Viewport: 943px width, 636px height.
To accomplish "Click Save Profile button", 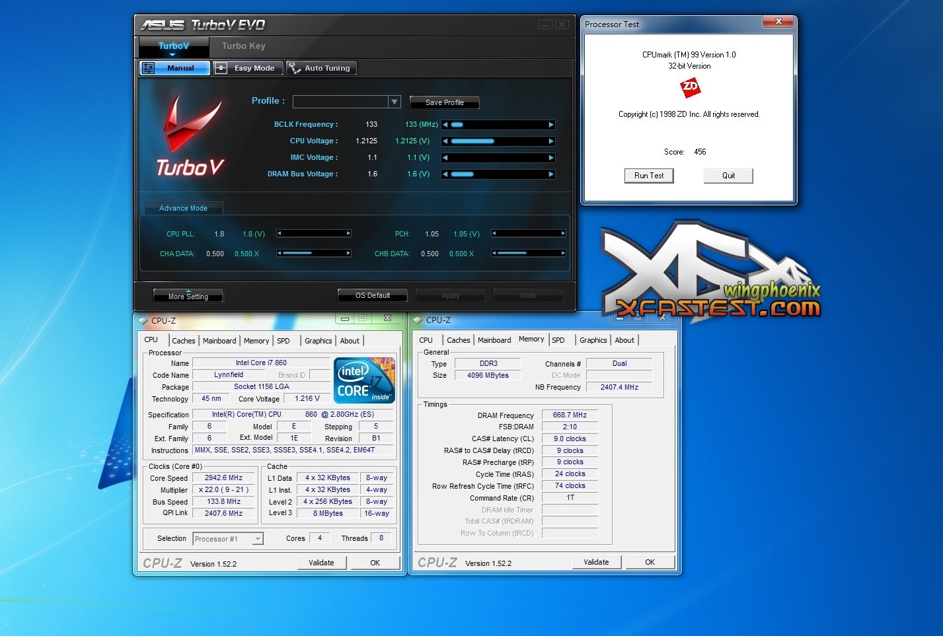I will click(x=445, y=102).
